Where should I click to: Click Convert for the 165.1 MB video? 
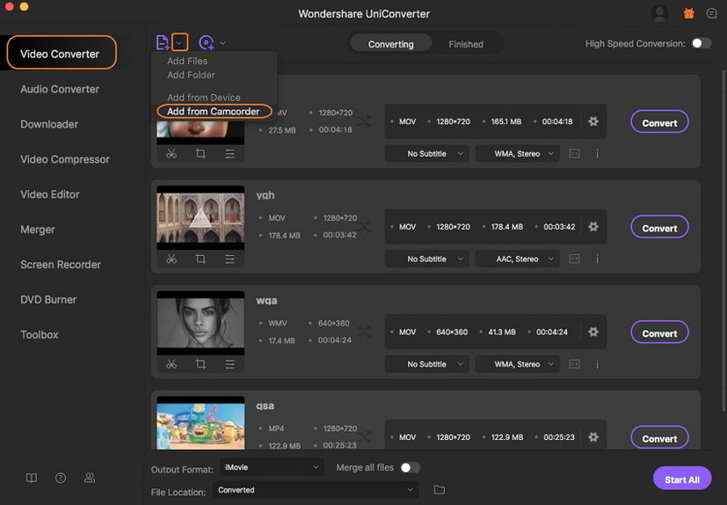point(659,122)
